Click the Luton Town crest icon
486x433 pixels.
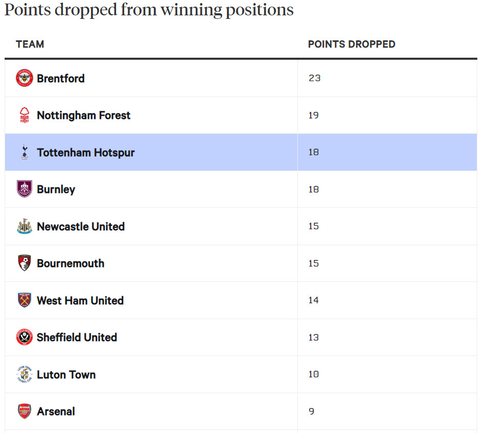point(24,374)
